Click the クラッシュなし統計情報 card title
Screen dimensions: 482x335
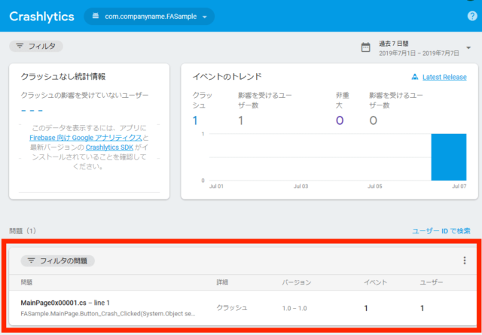coord(63,77)
